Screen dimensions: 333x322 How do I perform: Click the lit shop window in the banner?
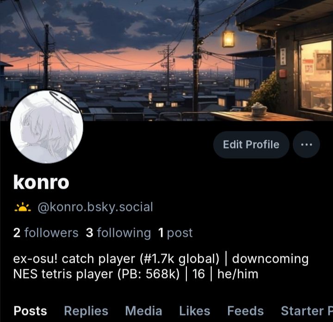[x=315, y=78]
